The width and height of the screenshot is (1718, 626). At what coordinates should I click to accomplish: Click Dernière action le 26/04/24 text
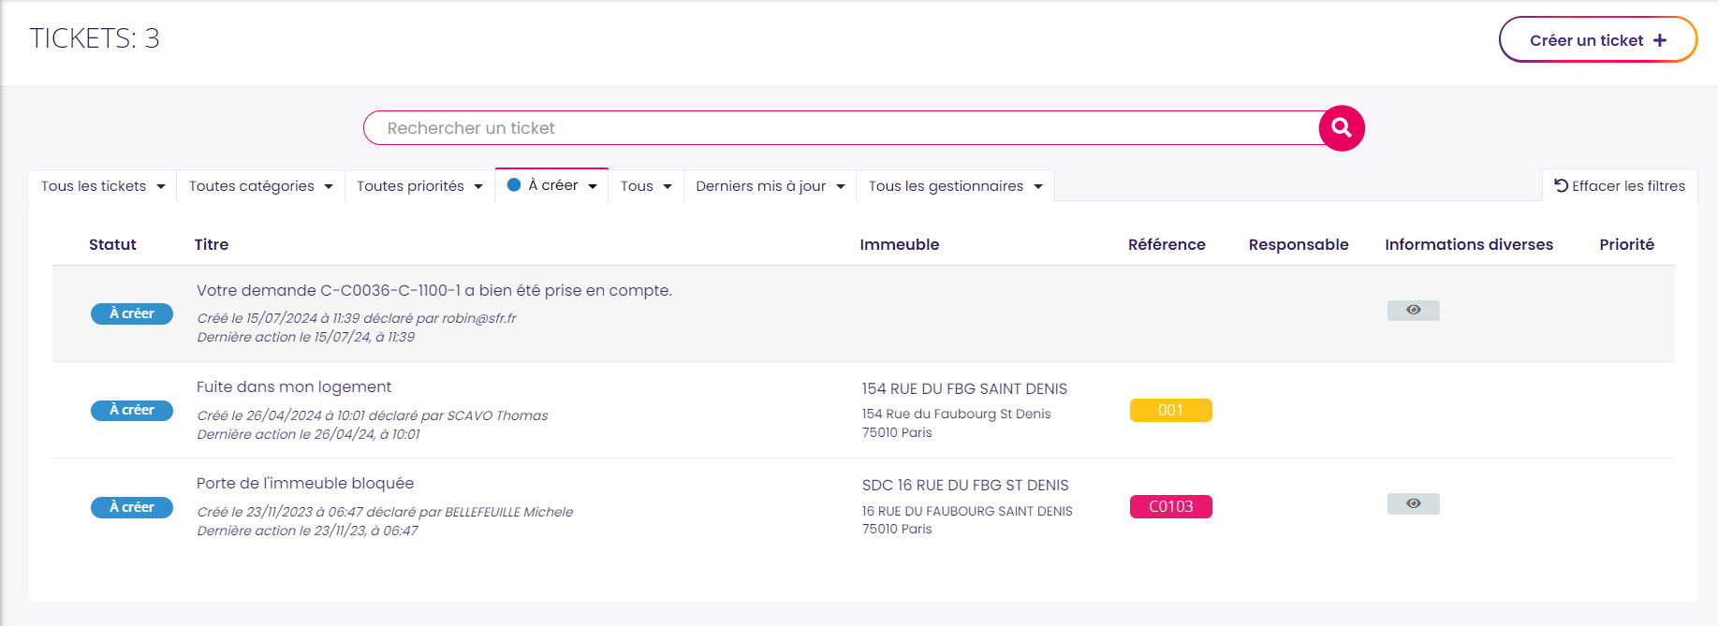(308, 434)
